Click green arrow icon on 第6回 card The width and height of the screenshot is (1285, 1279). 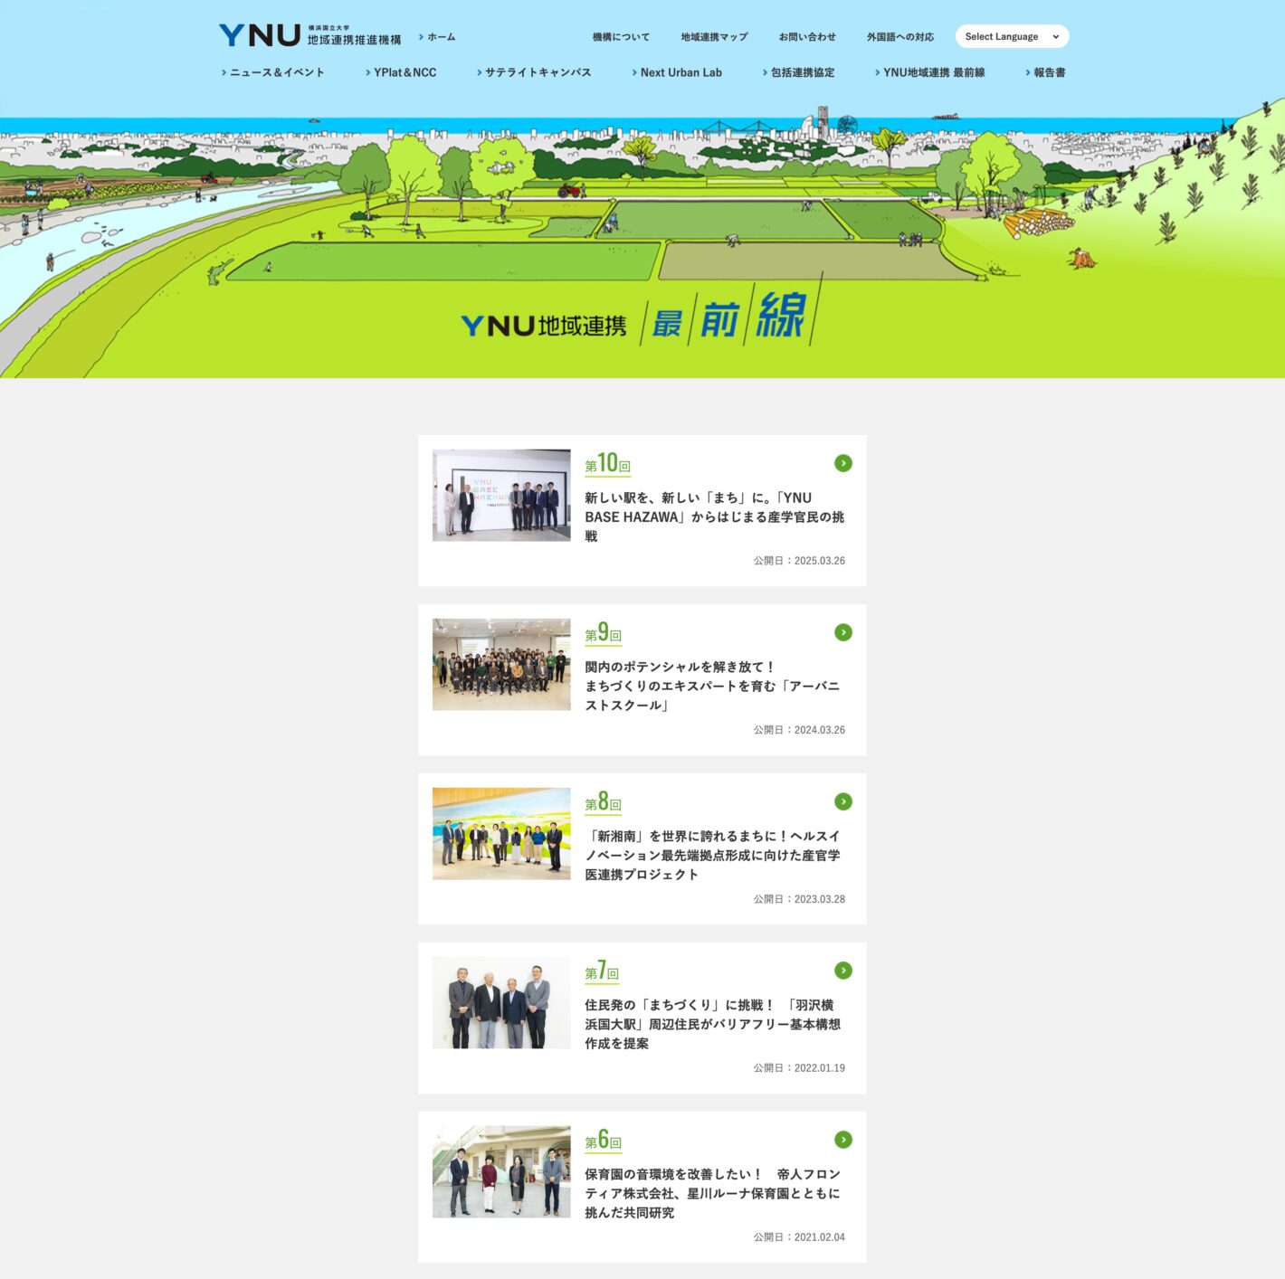(842, 1140)
